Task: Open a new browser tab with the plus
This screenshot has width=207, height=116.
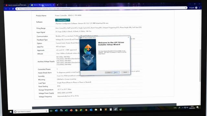Action: pyautogui.click(x=58, y=5)
